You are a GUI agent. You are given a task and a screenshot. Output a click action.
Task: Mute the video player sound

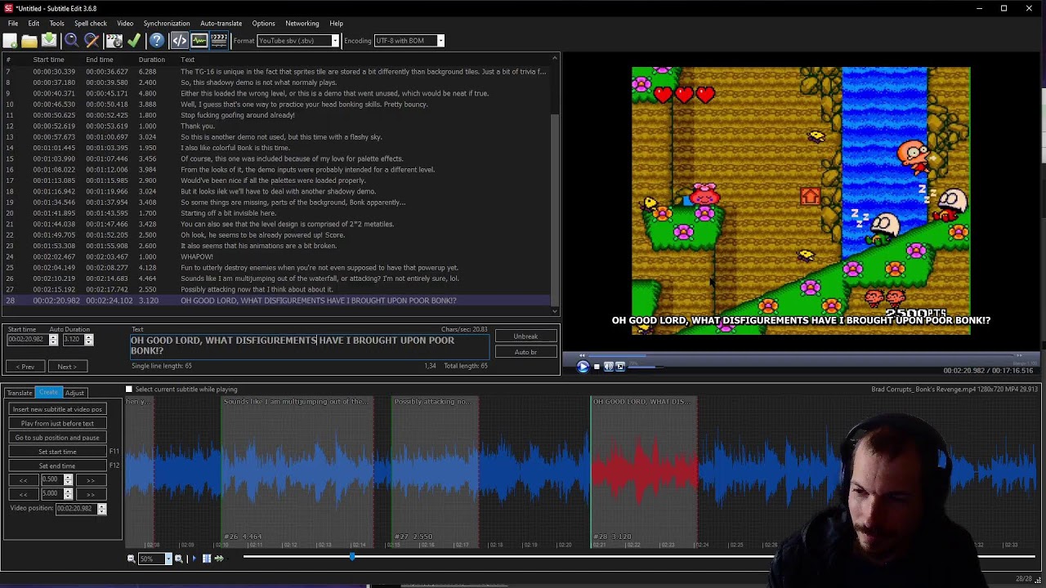(608, 367)
